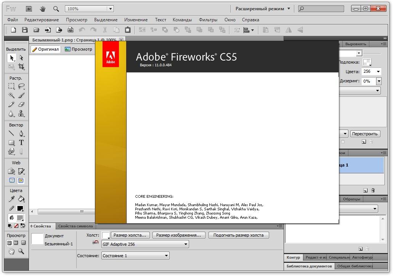
Task: Click the canvas horizontal scrollbar thumb
Action: click(x=82, y=211)
